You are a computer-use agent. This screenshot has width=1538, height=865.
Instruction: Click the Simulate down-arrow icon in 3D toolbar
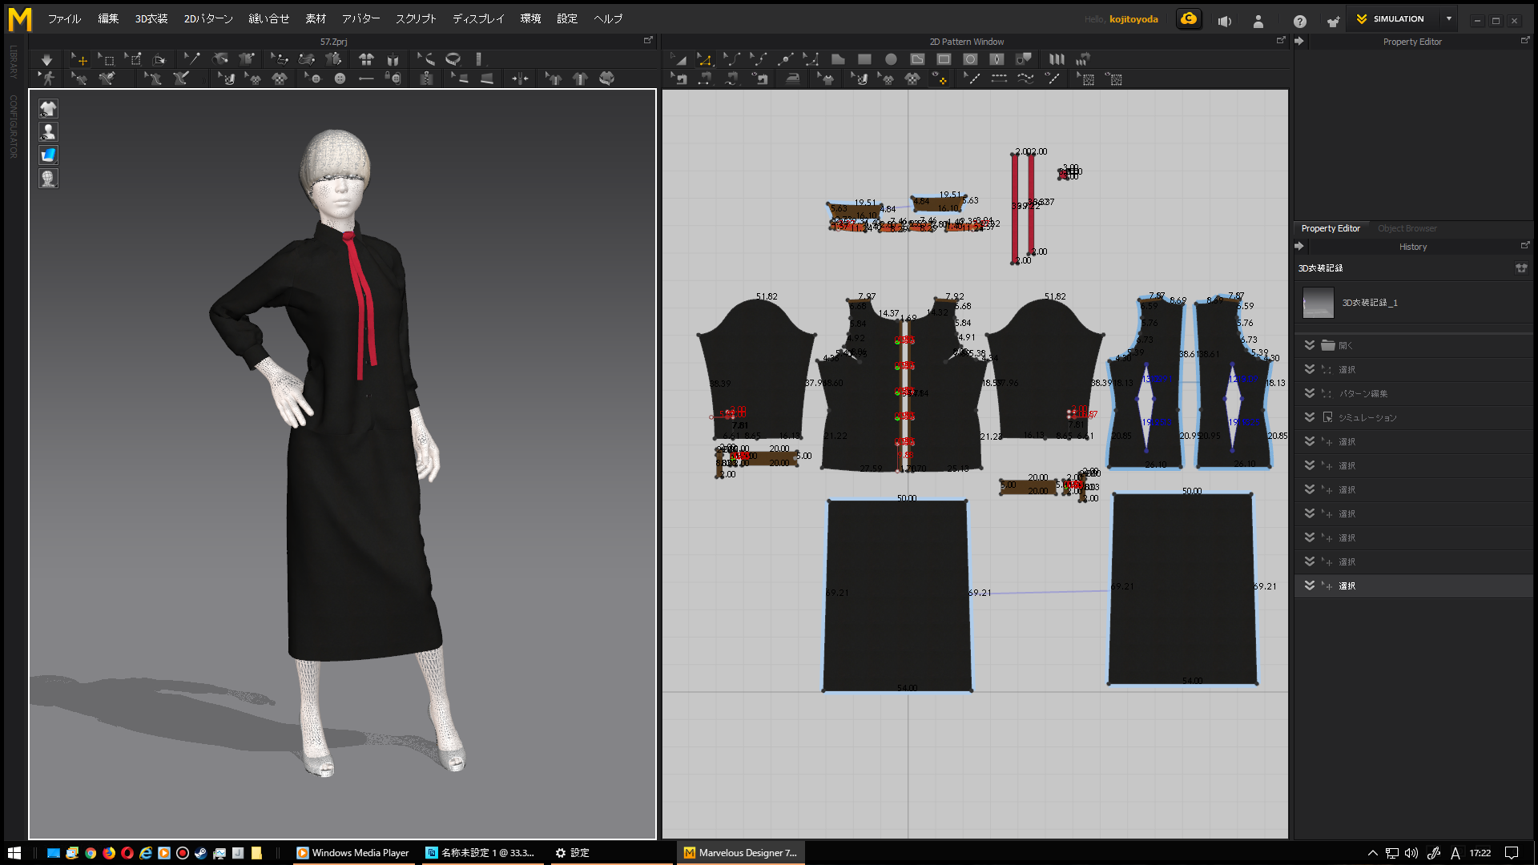click(46, 59)
